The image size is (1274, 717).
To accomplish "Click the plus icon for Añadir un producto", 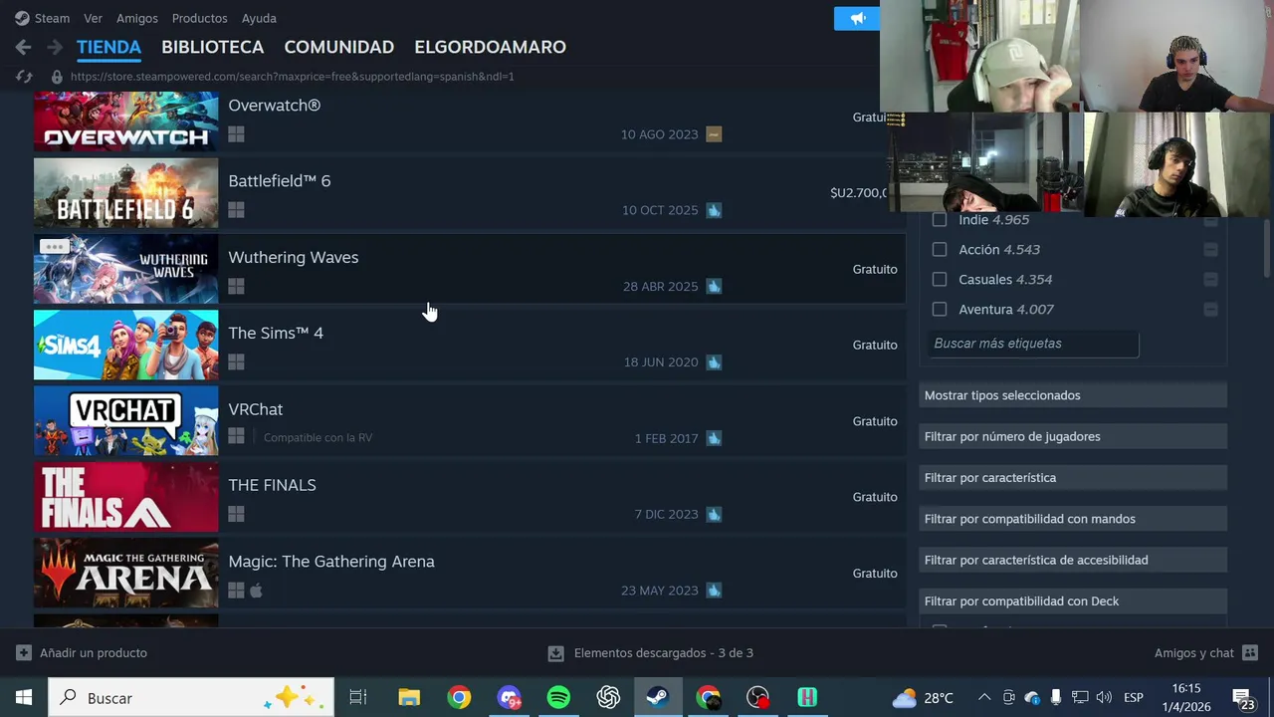I will coord(24,653).
